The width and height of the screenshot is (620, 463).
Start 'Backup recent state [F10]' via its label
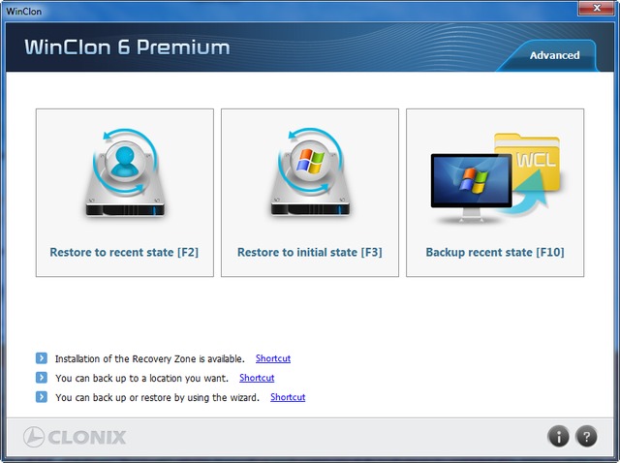click(x=495, y=253)
